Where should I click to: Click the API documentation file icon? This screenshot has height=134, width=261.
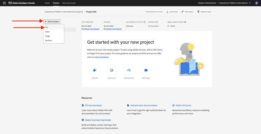[83, 106]
